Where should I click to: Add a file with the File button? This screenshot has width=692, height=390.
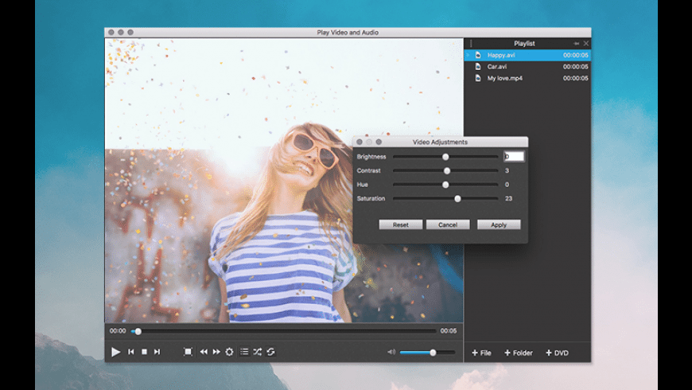[x=481, y=353]
